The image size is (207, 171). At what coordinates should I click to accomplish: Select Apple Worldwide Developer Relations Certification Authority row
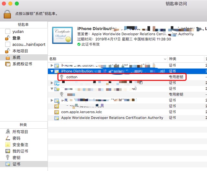coord(127,118)
